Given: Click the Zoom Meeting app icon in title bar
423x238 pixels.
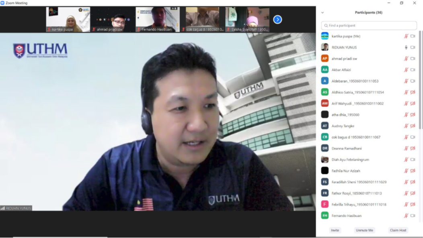Looking at the screenshot, I should pos(2,3).
